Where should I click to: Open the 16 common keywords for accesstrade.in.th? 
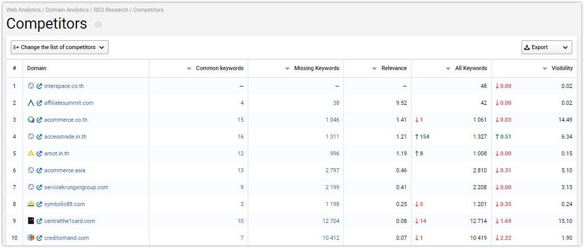click(241, 137)
